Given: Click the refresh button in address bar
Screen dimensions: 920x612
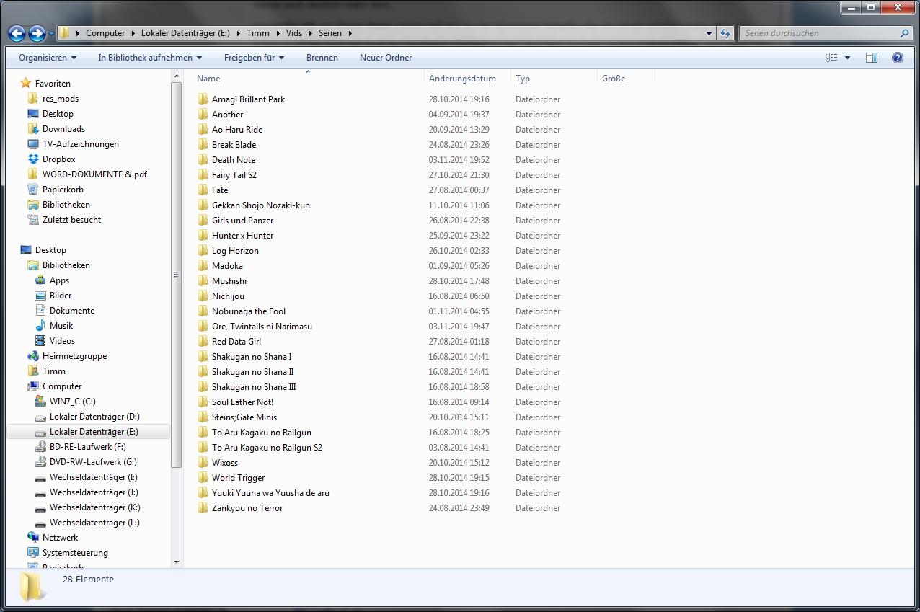Looking at the screenshot, I should [x=726, y=33].
